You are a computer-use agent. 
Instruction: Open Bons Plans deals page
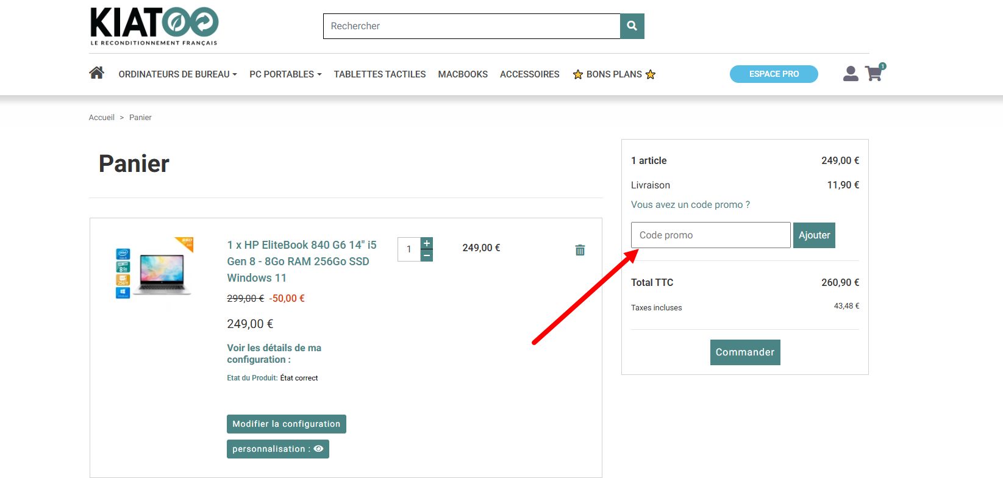click(x=614, y=74)
